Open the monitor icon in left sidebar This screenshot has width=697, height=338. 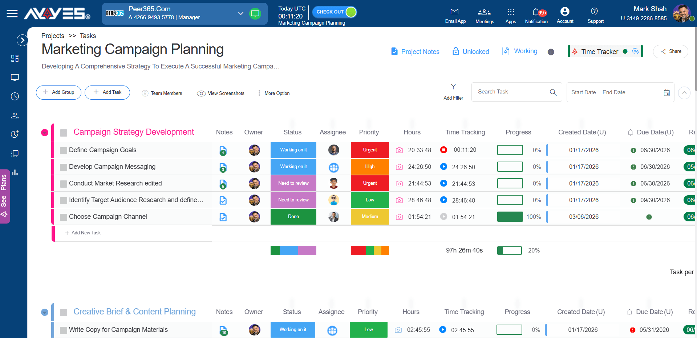[15, 78]
